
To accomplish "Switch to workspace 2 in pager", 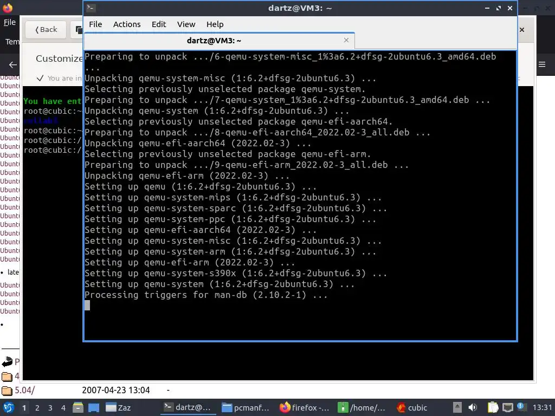I will 37,408.
